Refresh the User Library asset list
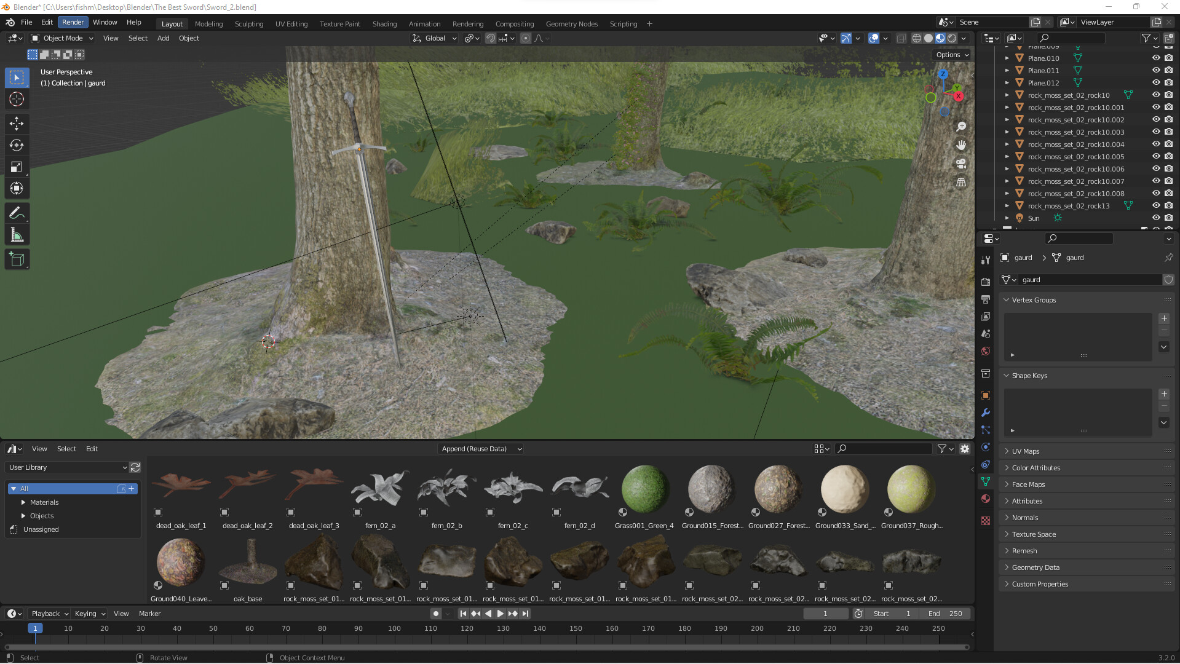The image size is (1180, 664). coord(135,467)
